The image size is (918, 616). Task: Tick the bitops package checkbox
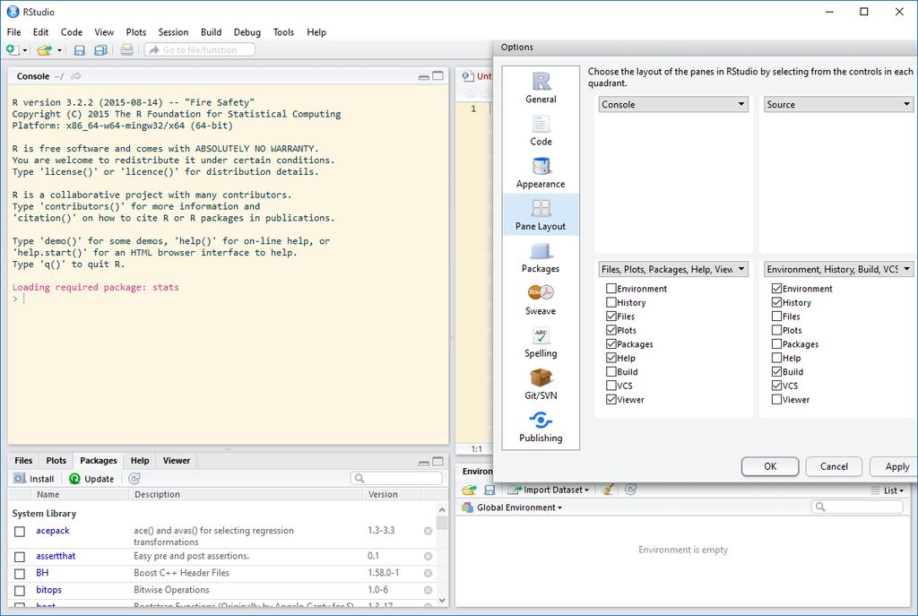tap(20, 591)
